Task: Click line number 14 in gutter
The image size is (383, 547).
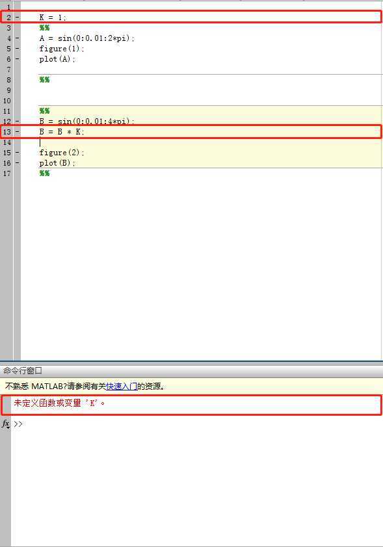Action: pyautogui.click(x=7, y=142)
